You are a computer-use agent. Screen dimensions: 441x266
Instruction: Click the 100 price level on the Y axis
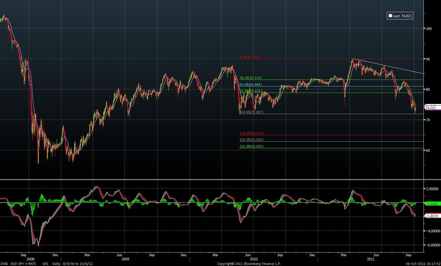click(429, 29)
